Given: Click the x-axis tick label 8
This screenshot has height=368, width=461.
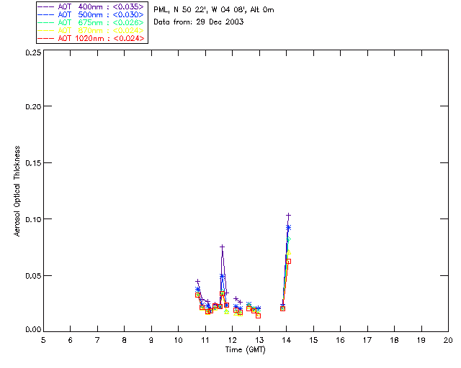Looking at the screenshot, I should (x=125, y=340).
